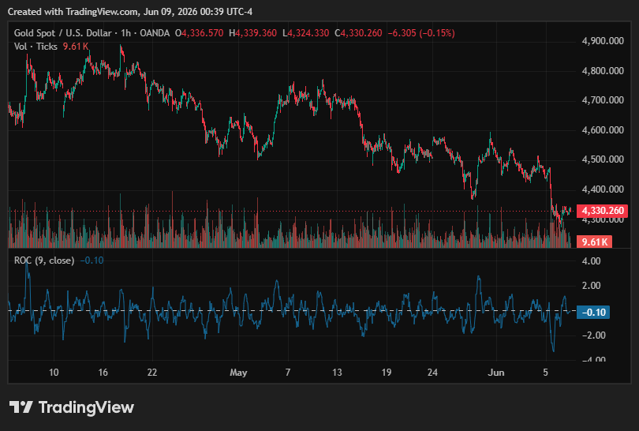Click the 4,600.000 price scale level

pos(603,130)
